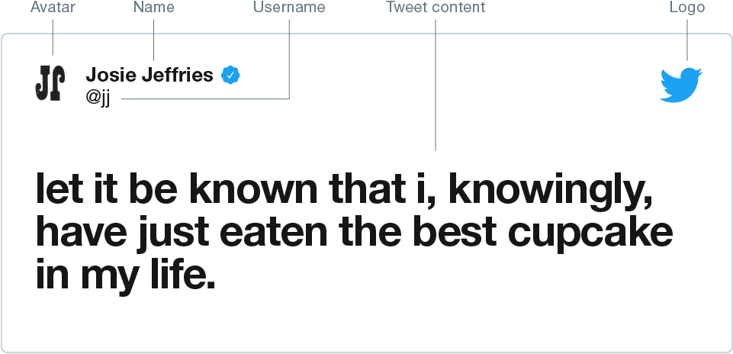Click the word "best" in the tweet
The image size is (733, 354).
455,233
